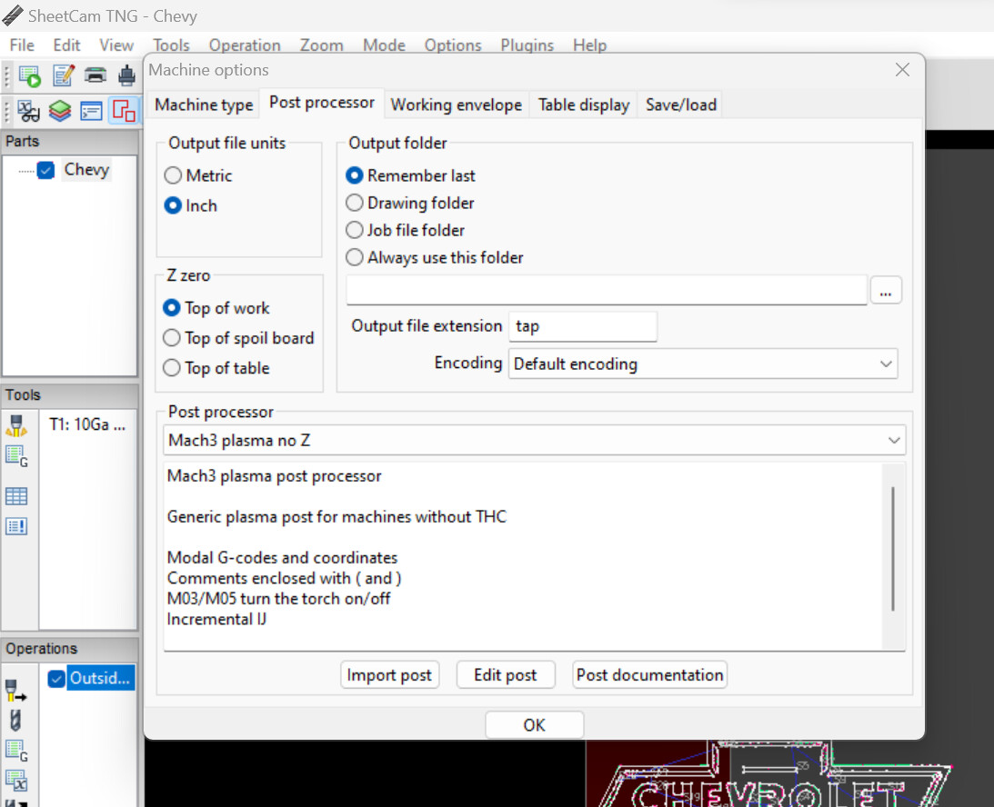Open the stacked layers icon

[x=60, y=111]
